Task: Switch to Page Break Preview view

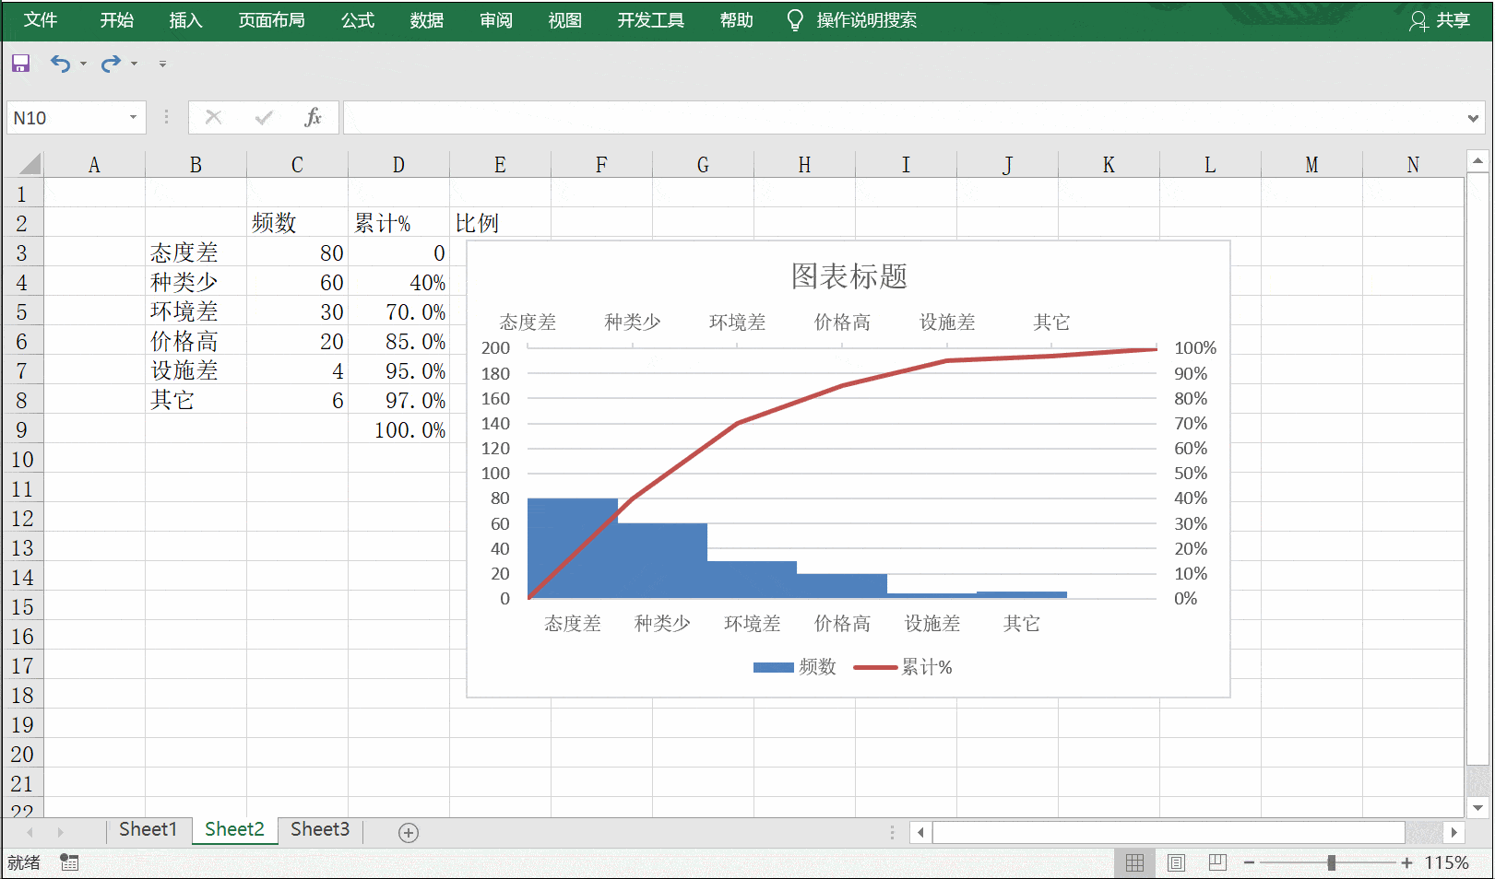Action: click(x=1217, y=862)
